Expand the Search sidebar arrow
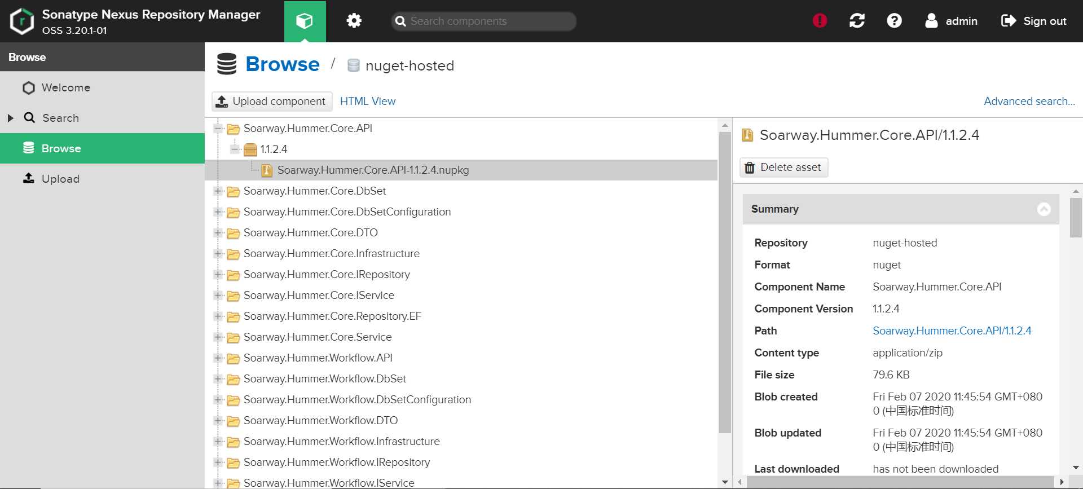This screenshot has height=489, width=1083. (x=10, y=118)
